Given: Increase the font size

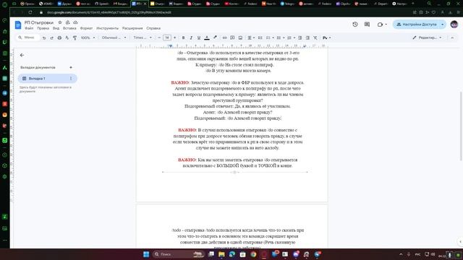Looking at the screenshot, I should point(174,38).
